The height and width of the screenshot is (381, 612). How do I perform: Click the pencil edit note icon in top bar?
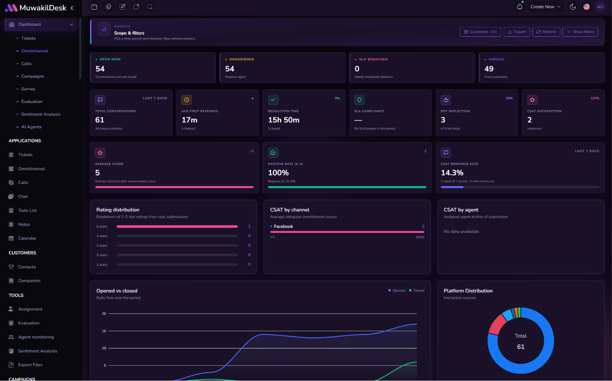(122, 7)
